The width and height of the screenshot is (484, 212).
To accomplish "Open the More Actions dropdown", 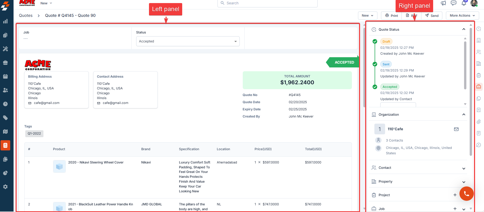I will coord(463,16).
